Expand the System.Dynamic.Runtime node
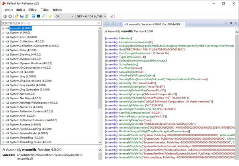 [x=3, y=64]
